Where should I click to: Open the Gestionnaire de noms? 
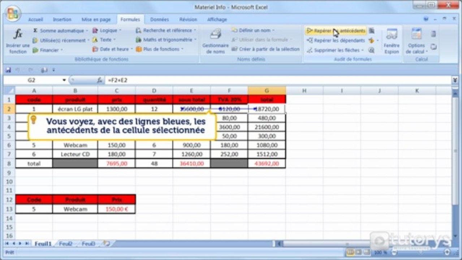215,41
